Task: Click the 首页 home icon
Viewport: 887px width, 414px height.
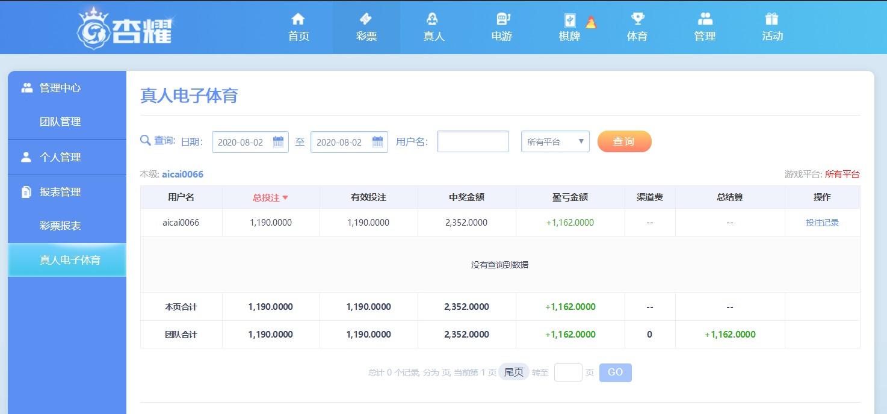Action: (x=298, y=19)
